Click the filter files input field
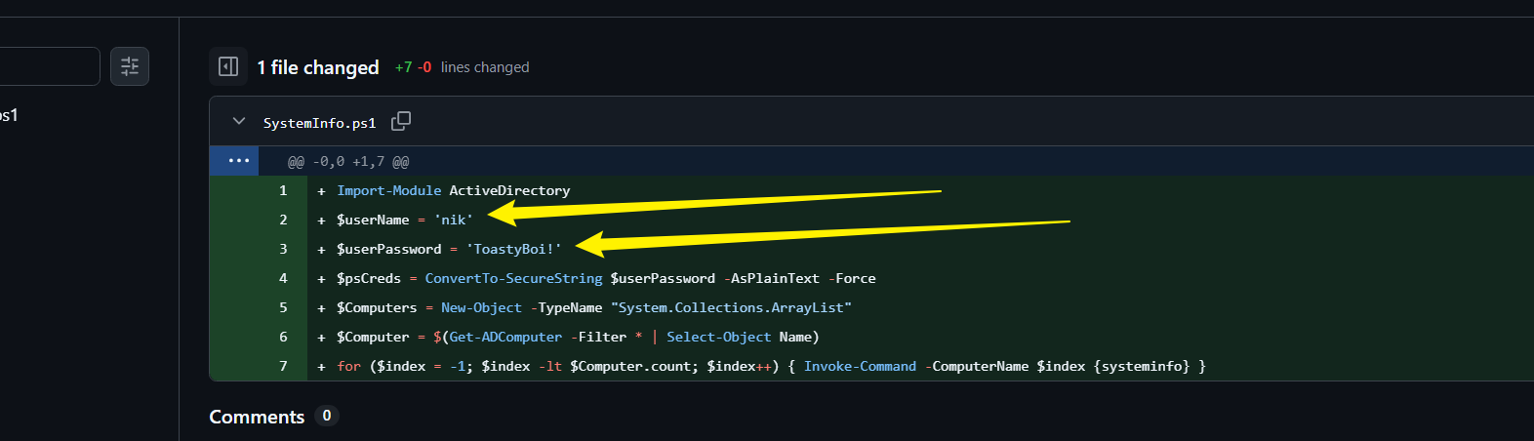The image size is (1534, 441). [x=49, y=66]
